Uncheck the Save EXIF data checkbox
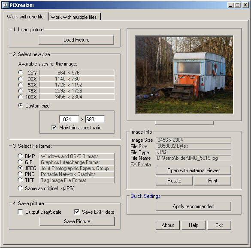Image resolution: width=251 pixels, height=248 pixels. (x=77, y=212)
